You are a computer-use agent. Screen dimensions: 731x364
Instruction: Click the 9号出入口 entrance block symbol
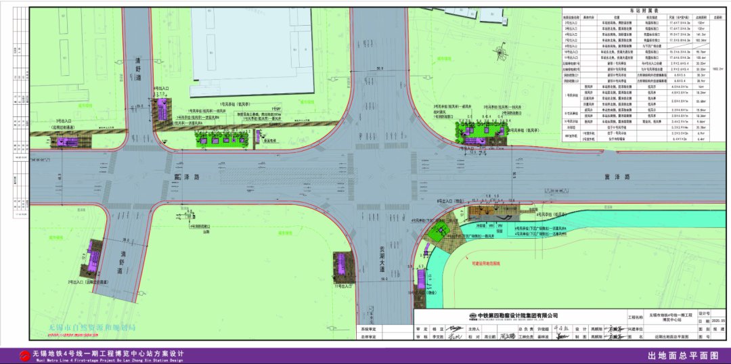pyautogui.click(x=162, y=107)
